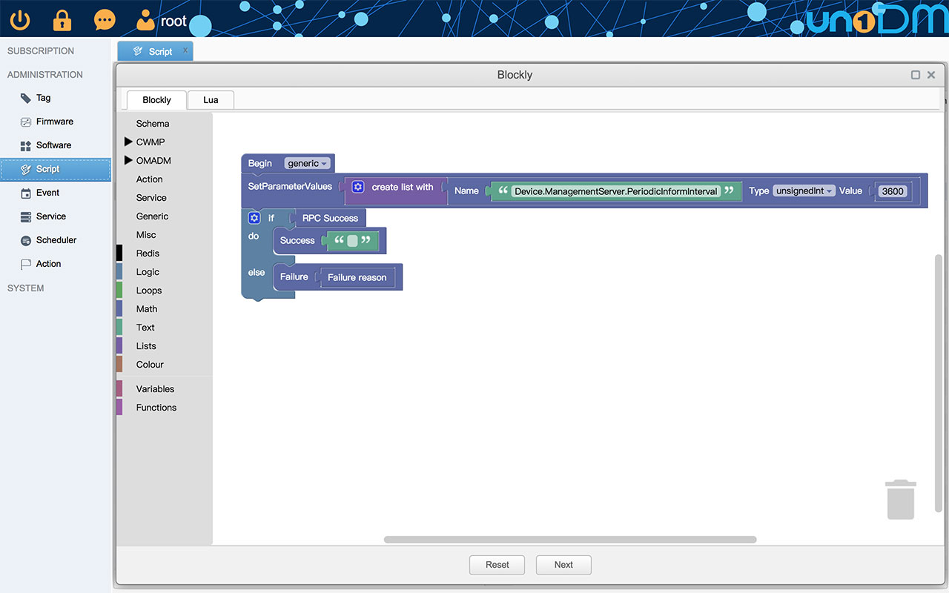Viewport: 949px width, 593px height.
Task: Open Firmware in the sidebar
Action: coord(54,122)
